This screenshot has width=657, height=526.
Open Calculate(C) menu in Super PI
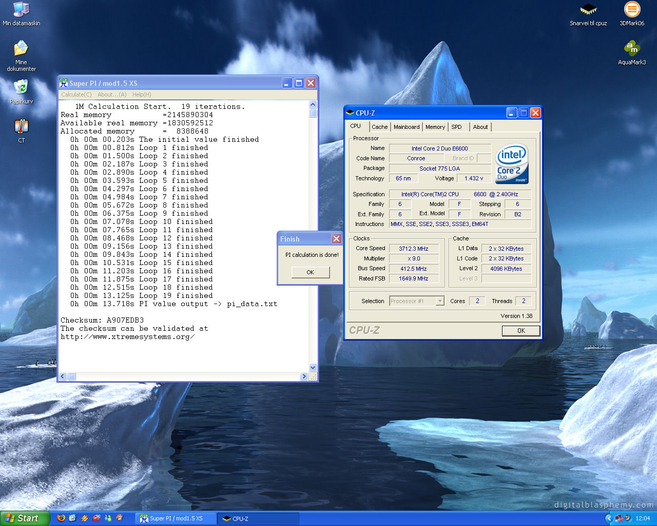point(76,95)
